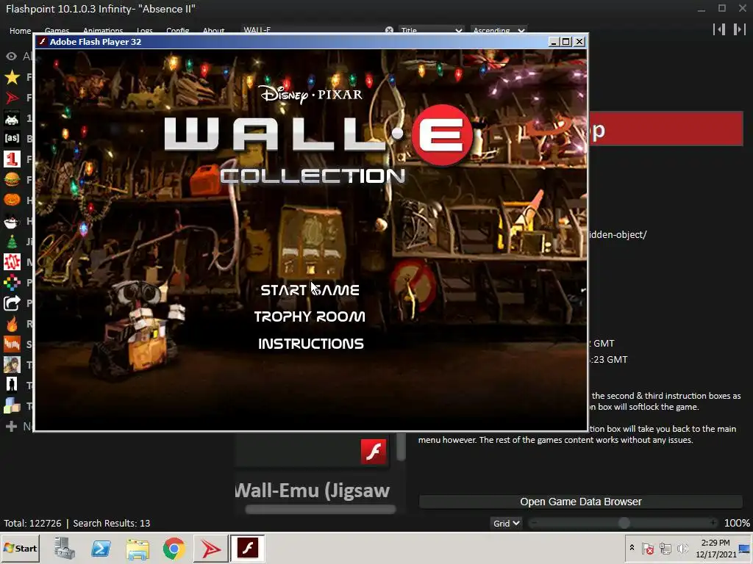Select the Christmas tree playlist icon
The image size is (753, 564).
pos(12,241)
